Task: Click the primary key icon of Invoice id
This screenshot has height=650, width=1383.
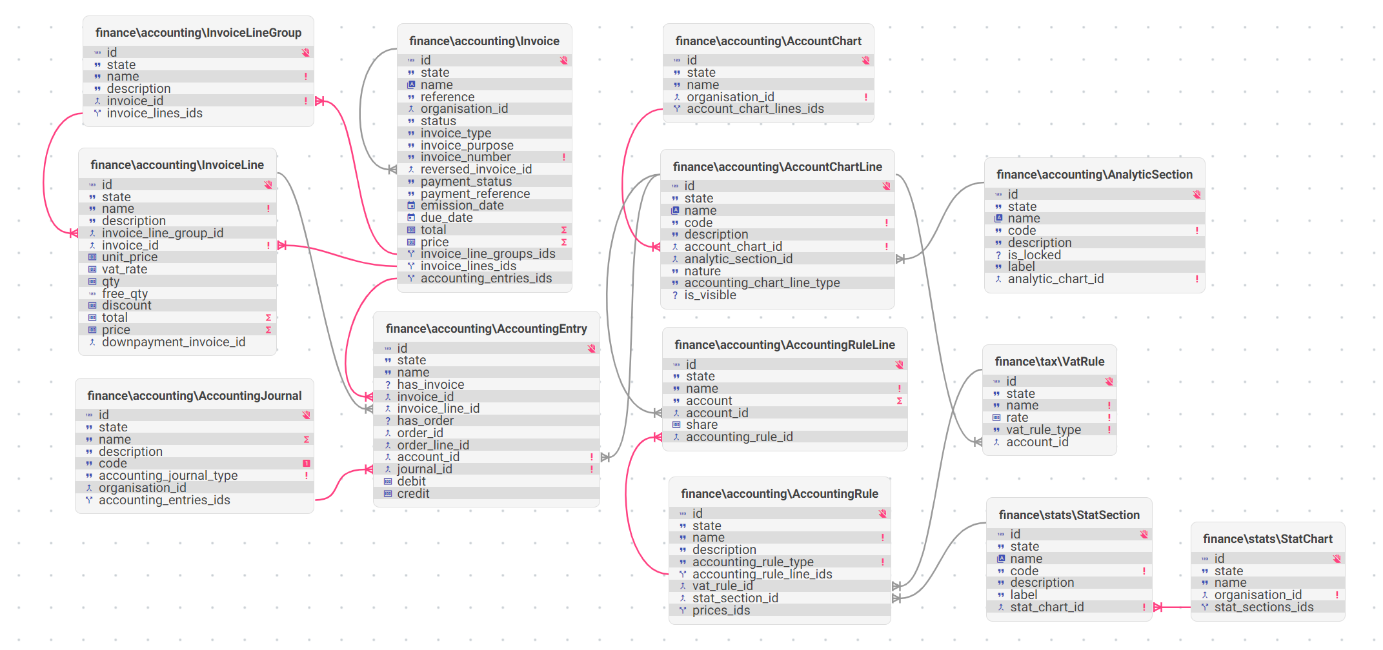Action: click(x=563, y=60)
